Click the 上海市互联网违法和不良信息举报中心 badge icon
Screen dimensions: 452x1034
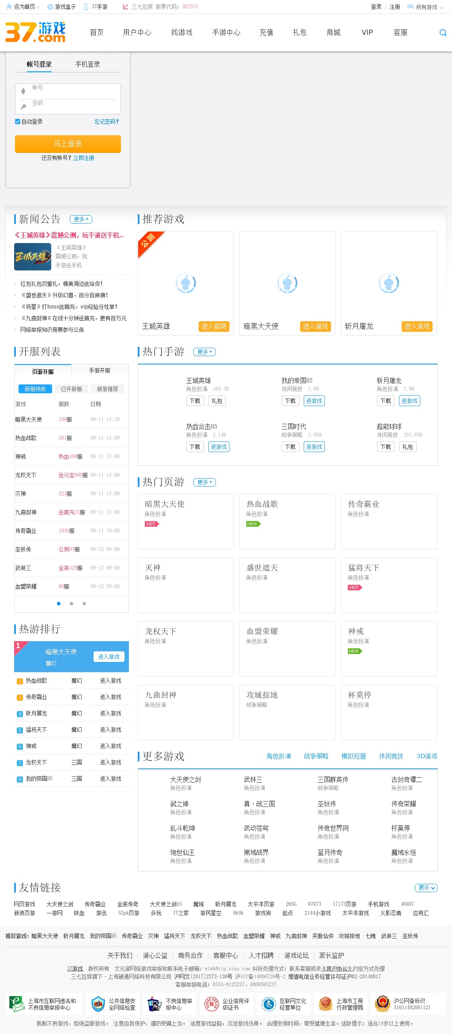click(17, 1004)
